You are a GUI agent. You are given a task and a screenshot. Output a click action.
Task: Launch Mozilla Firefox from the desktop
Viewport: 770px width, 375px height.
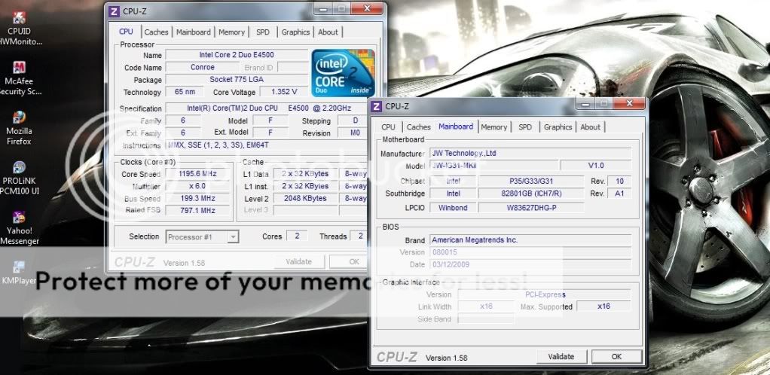tap(19, 128)
